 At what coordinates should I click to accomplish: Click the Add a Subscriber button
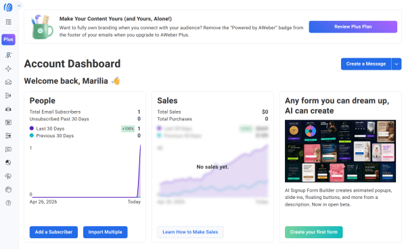[53, 232]
